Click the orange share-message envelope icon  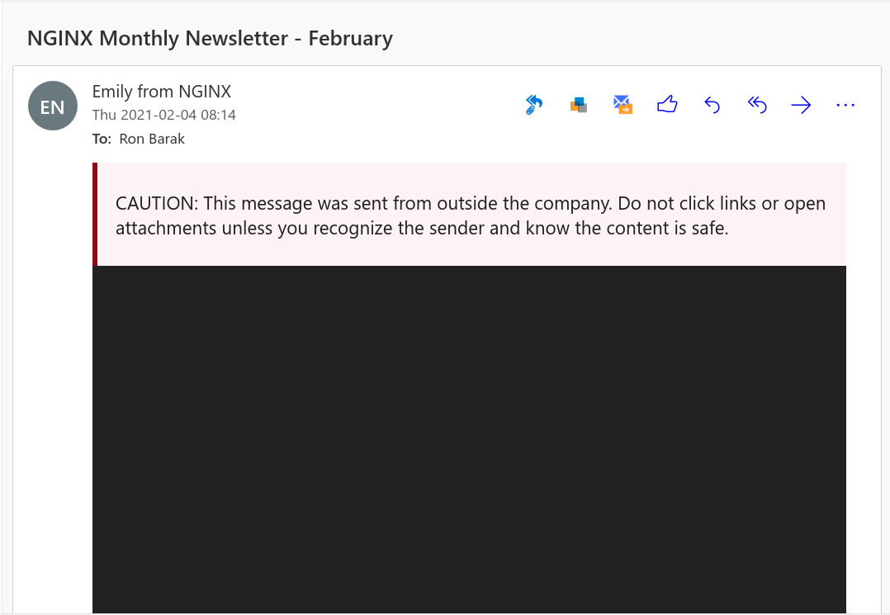tap(623, 105)
